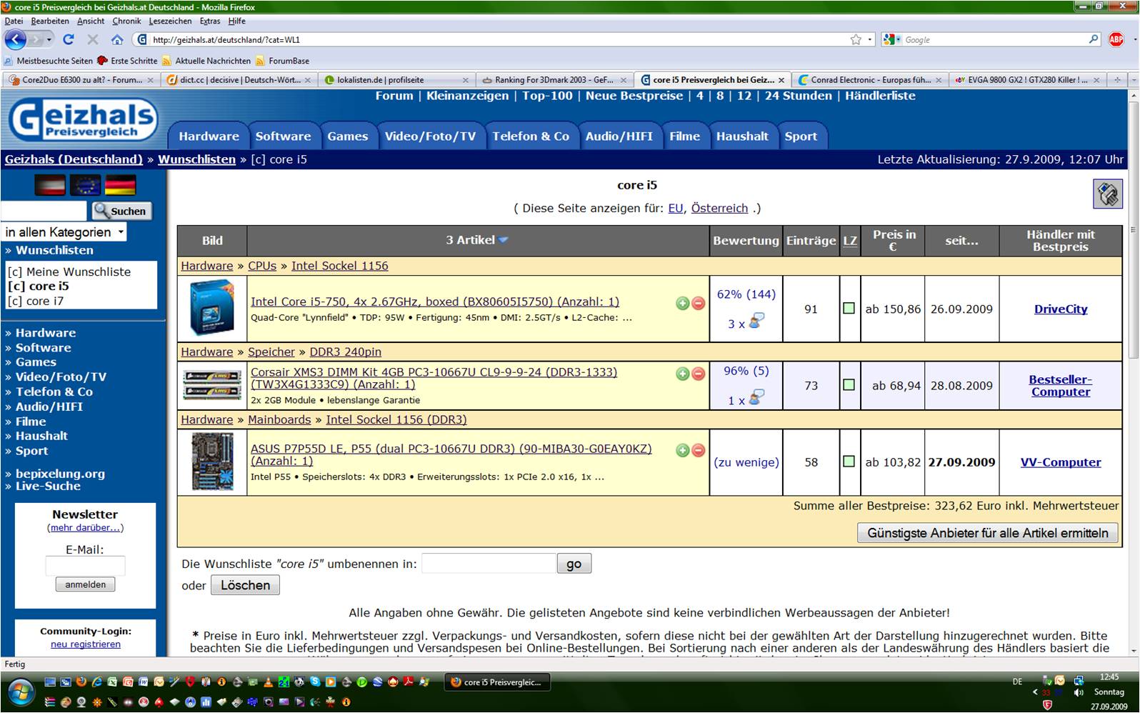Increase Corsair XMS3 quantity with green plus
Viewport: 1140px width, 713px height.
[x=682, y=373]
